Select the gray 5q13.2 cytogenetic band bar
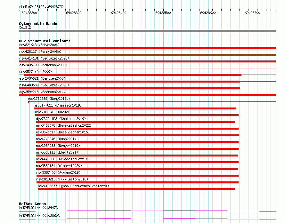 pyautogui.click(x=147, y=31)
